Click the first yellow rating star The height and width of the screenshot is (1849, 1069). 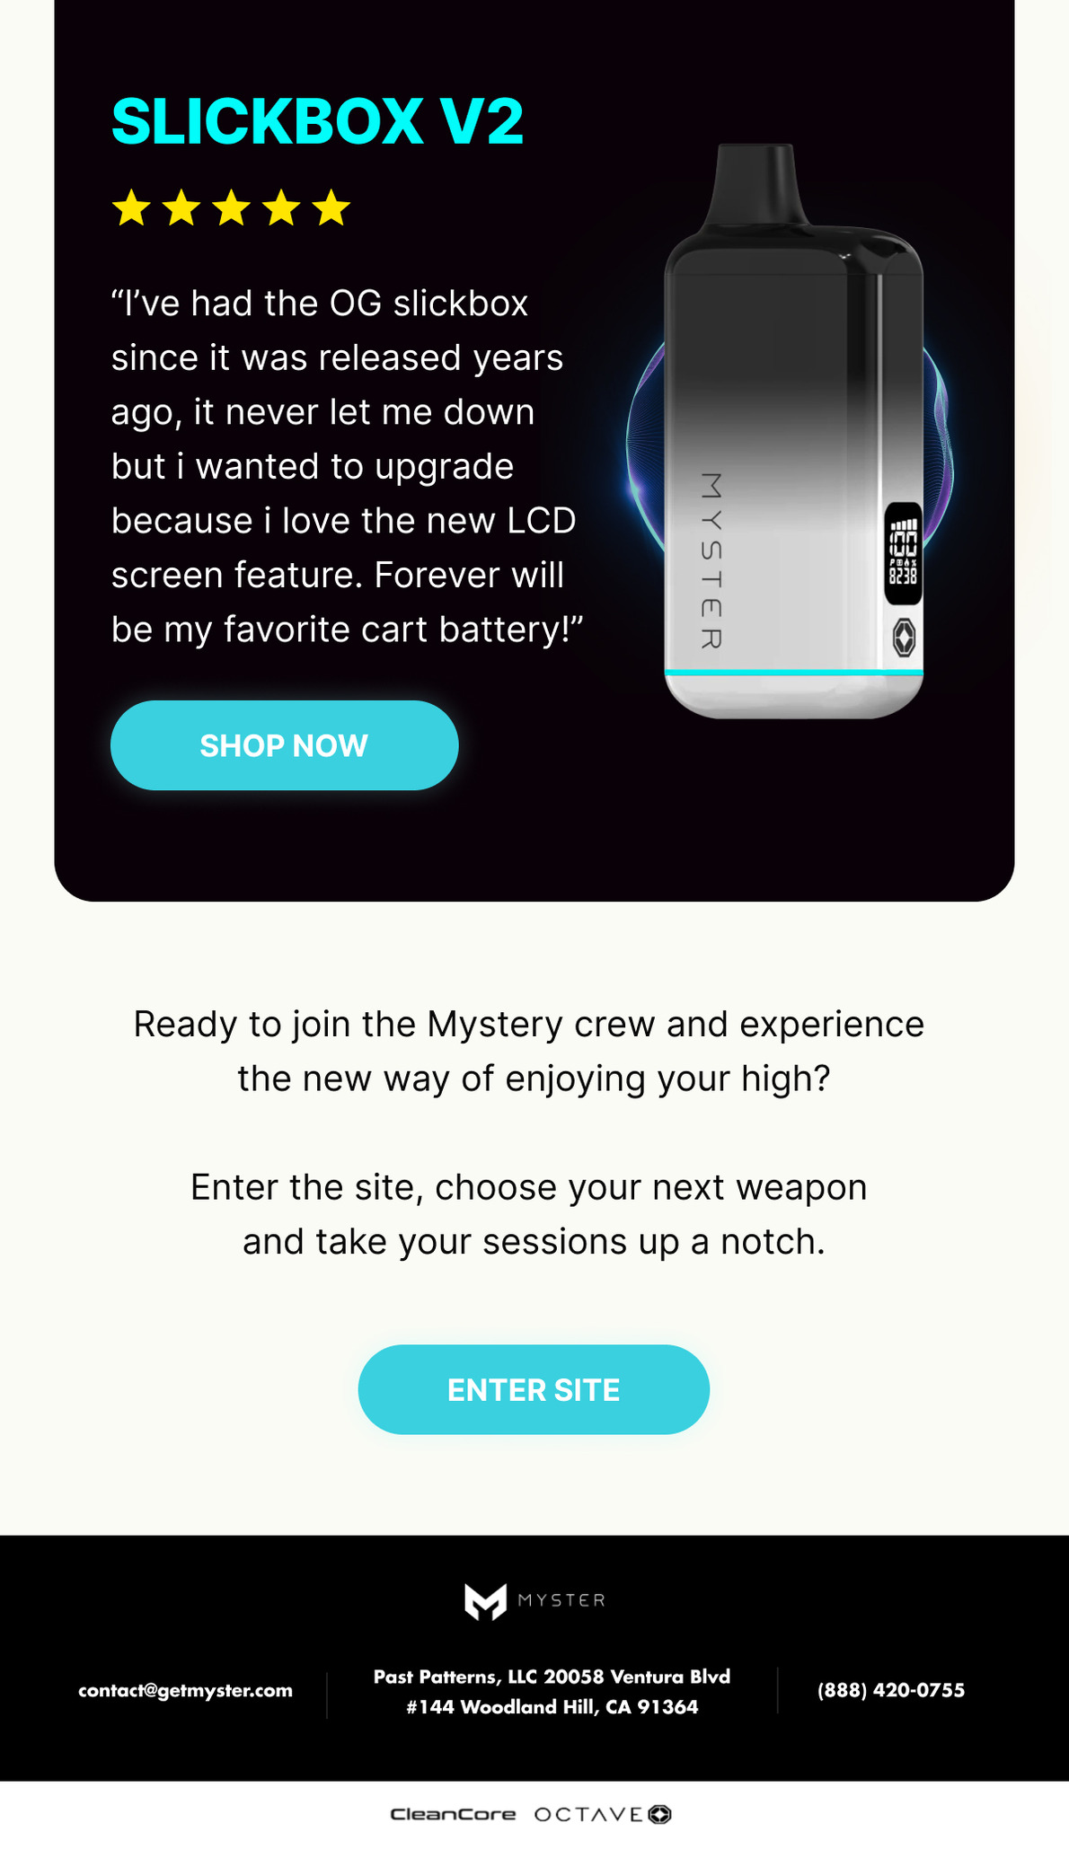(x=131, y=207)
